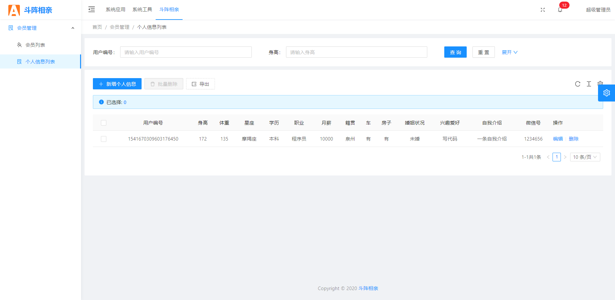The height and width of the screenshot is (300, 615).
Task: Select all rows via header checkbox
Action: [x=103, y=123]
